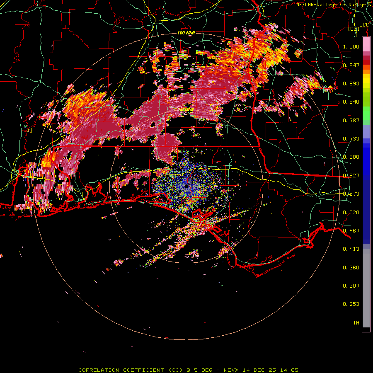Image resolution: width=373 pixels, height=373 pixels.
Task: Click the DCC product label
Action: pyautogui.click(x=364, y=25)
